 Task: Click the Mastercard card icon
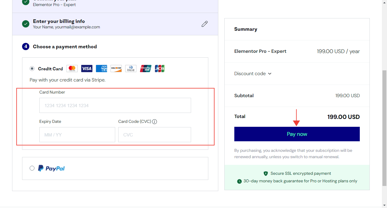pos(72,69)
